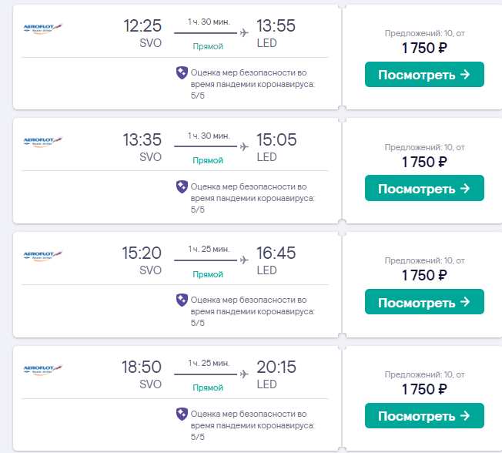Click Прямой label on the 13:35 flight
This screenshot has height=453, width=502.
208,160
